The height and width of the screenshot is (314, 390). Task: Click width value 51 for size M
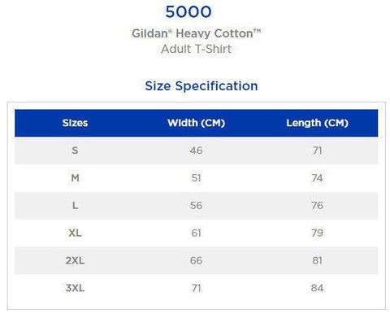(x=196, y=178)
